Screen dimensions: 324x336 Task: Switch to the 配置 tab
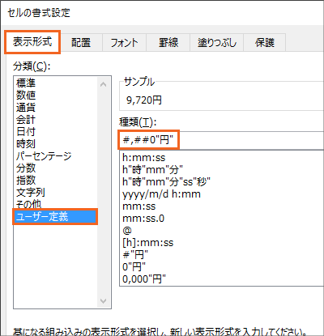pos(81,42)
